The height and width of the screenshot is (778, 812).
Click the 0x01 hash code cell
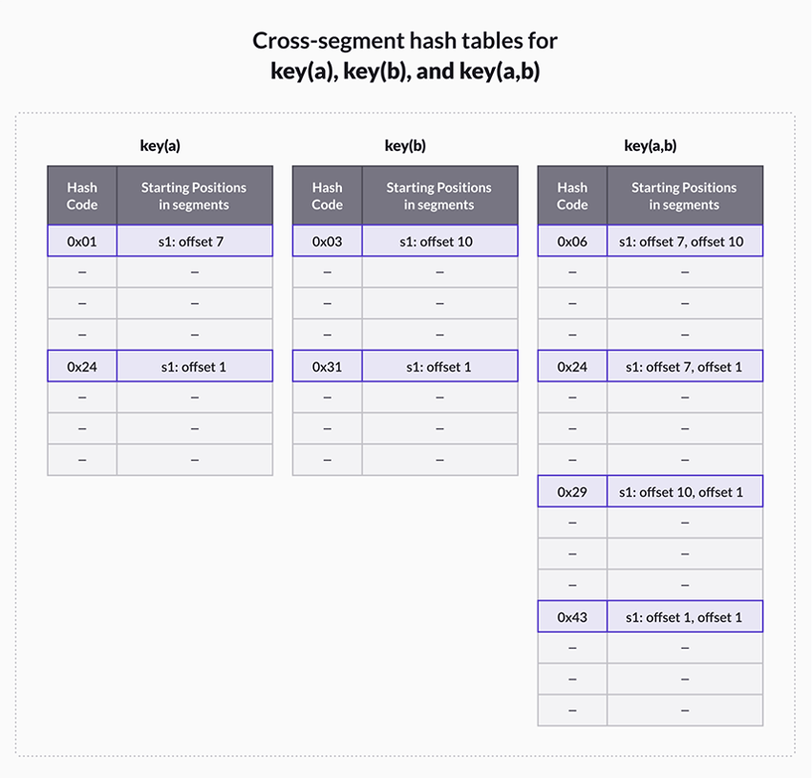point(82,242)
